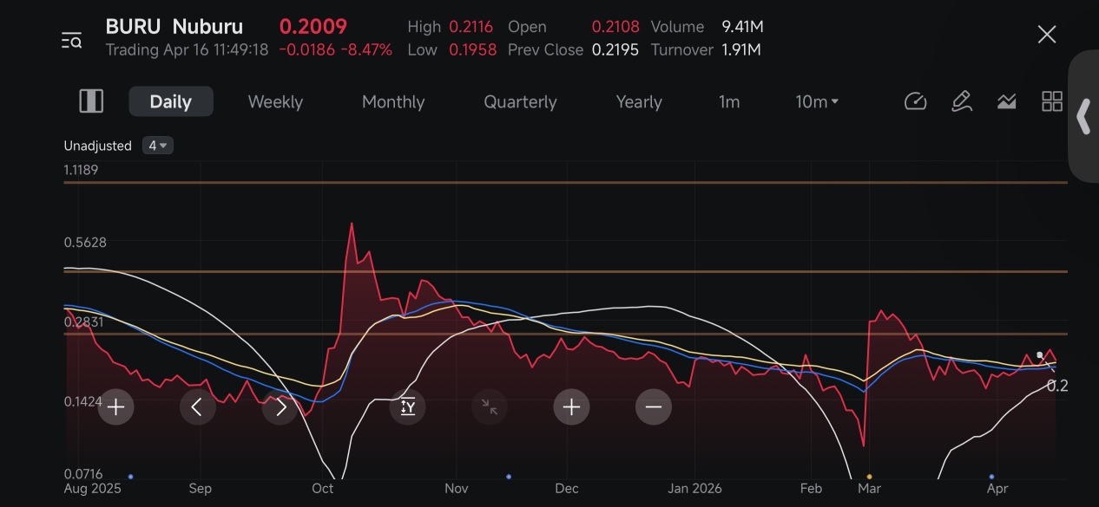Click the blue event dot between Nov and Dec
The height and width of the screenshot is (507, 1099).
(x=509, y=477)
